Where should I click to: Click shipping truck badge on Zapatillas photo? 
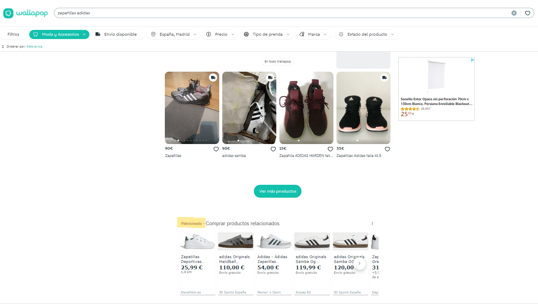point(213,77)
